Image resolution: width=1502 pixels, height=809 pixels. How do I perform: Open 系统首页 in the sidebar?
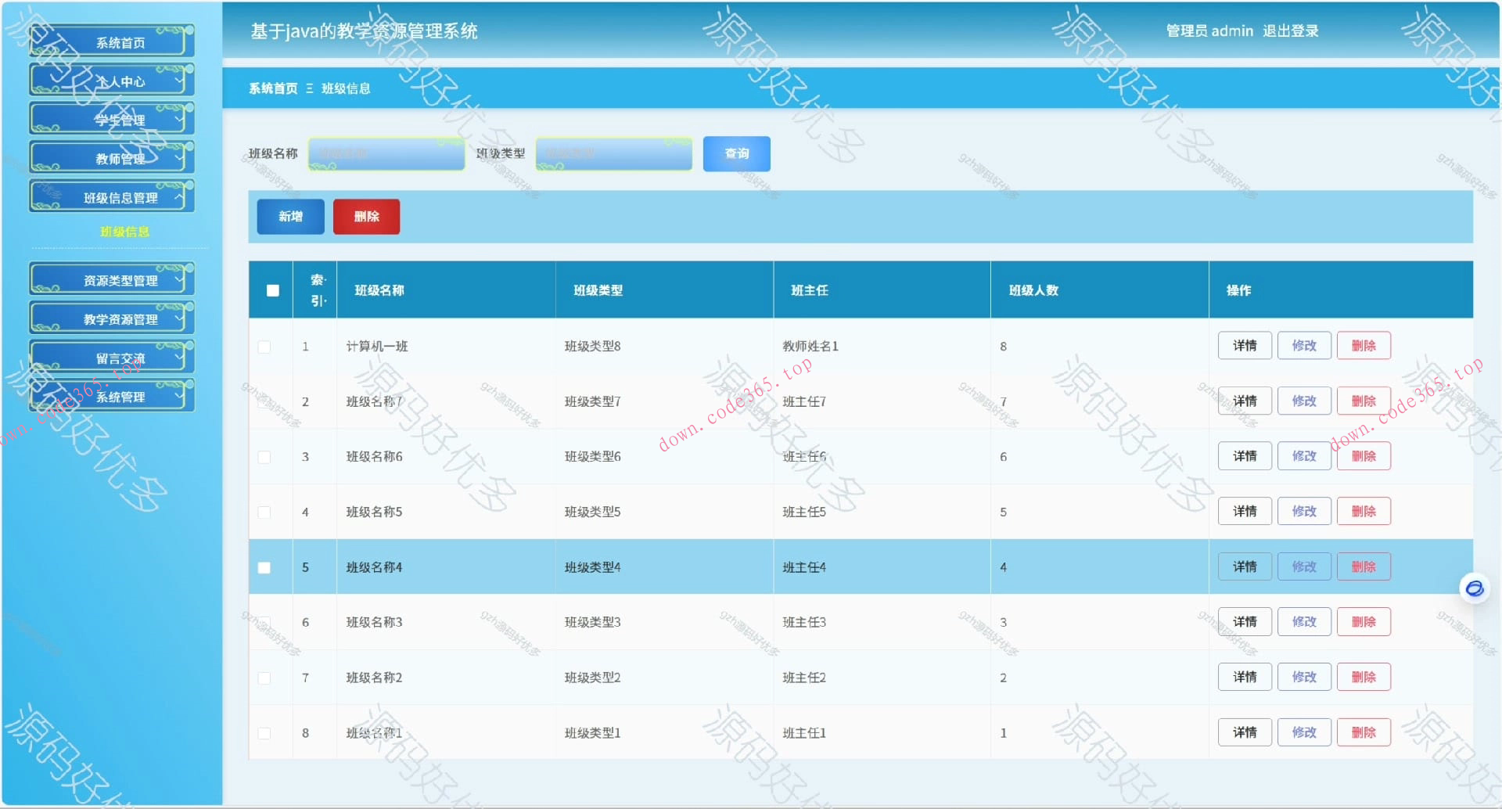coord(112,42)
